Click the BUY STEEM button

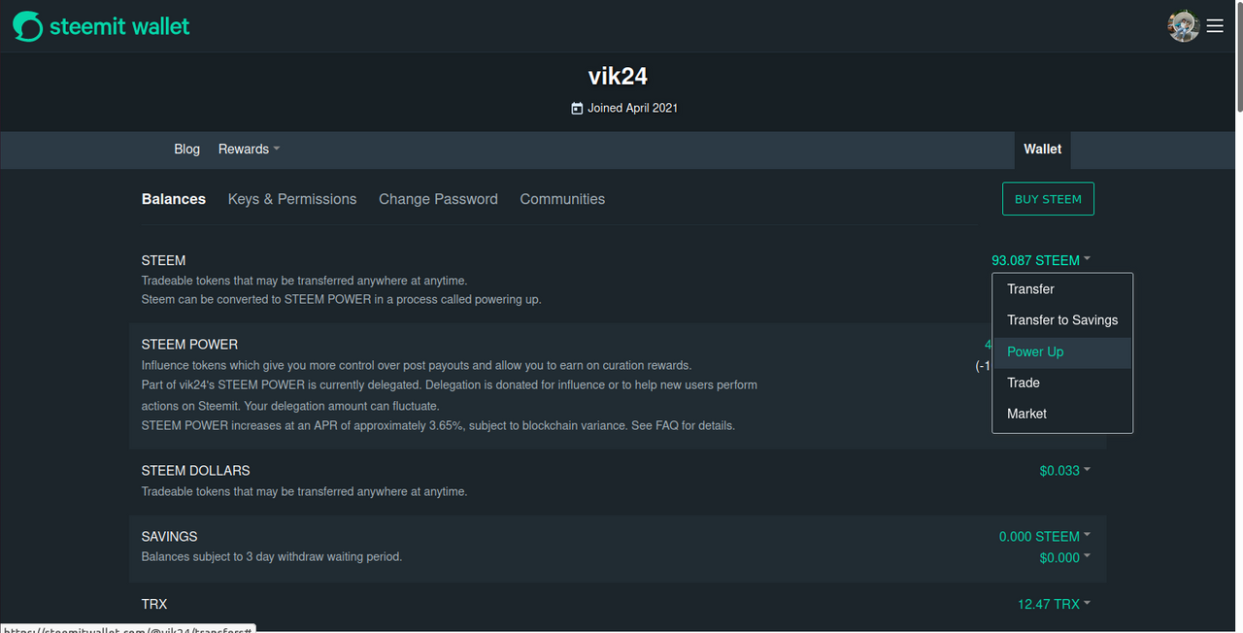[x=1048, y=199]
